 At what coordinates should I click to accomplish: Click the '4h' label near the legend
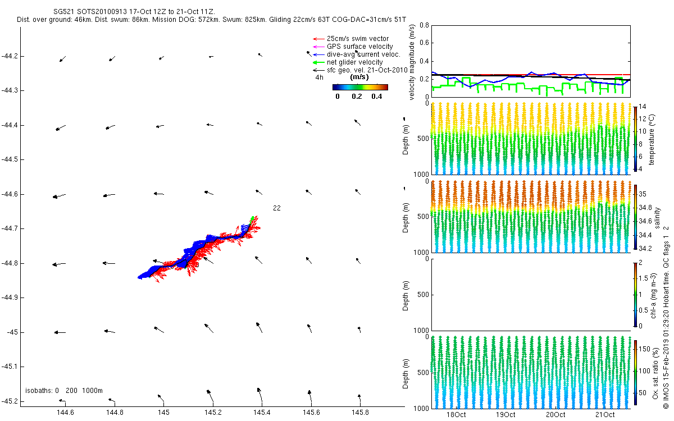click(319, 77)
